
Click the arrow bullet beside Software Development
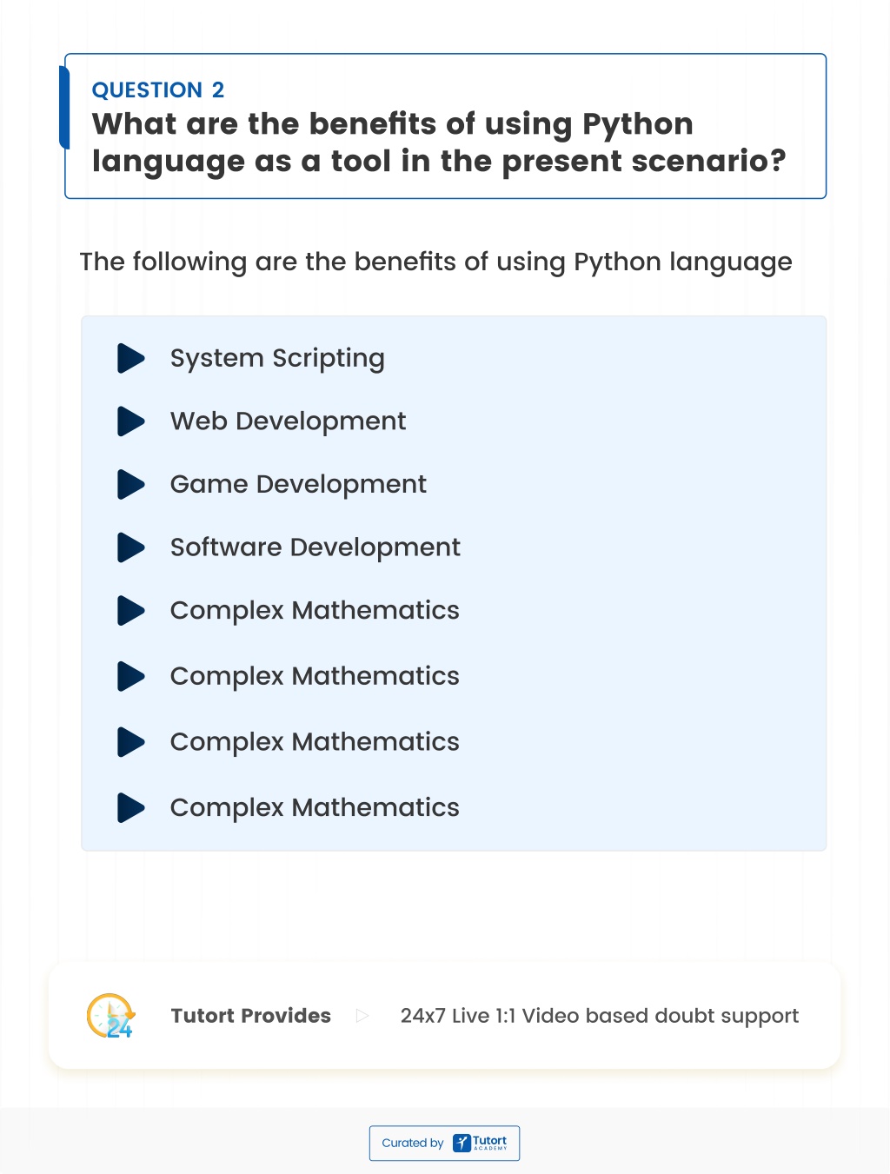(x=130, y=547)
